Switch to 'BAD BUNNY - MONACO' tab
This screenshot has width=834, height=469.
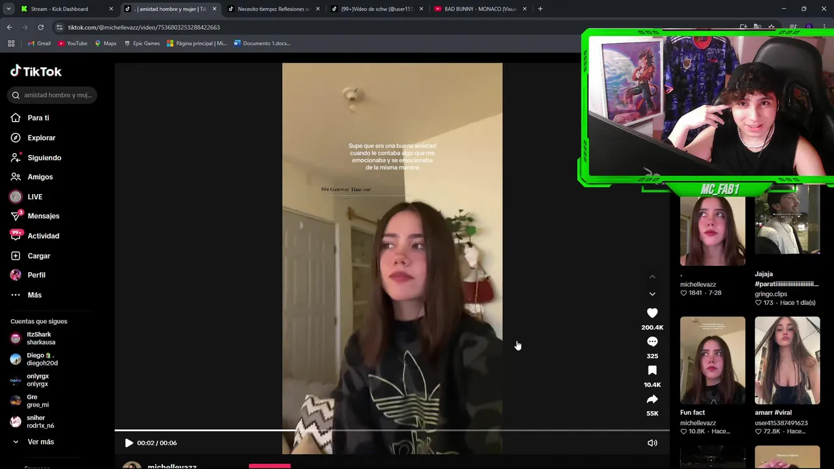[x=480, y=9]
